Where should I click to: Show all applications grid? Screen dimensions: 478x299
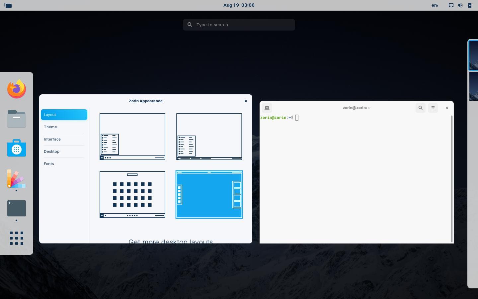[17, 238]
